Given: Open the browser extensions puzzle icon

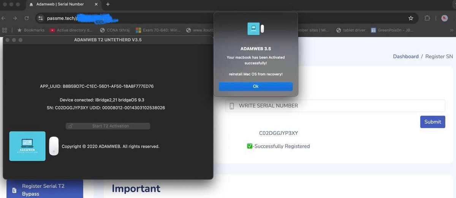Looking at the screenshot, I should point(427,18).
